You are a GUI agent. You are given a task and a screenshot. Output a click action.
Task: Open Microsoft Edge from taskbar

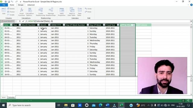pos(100,105)
